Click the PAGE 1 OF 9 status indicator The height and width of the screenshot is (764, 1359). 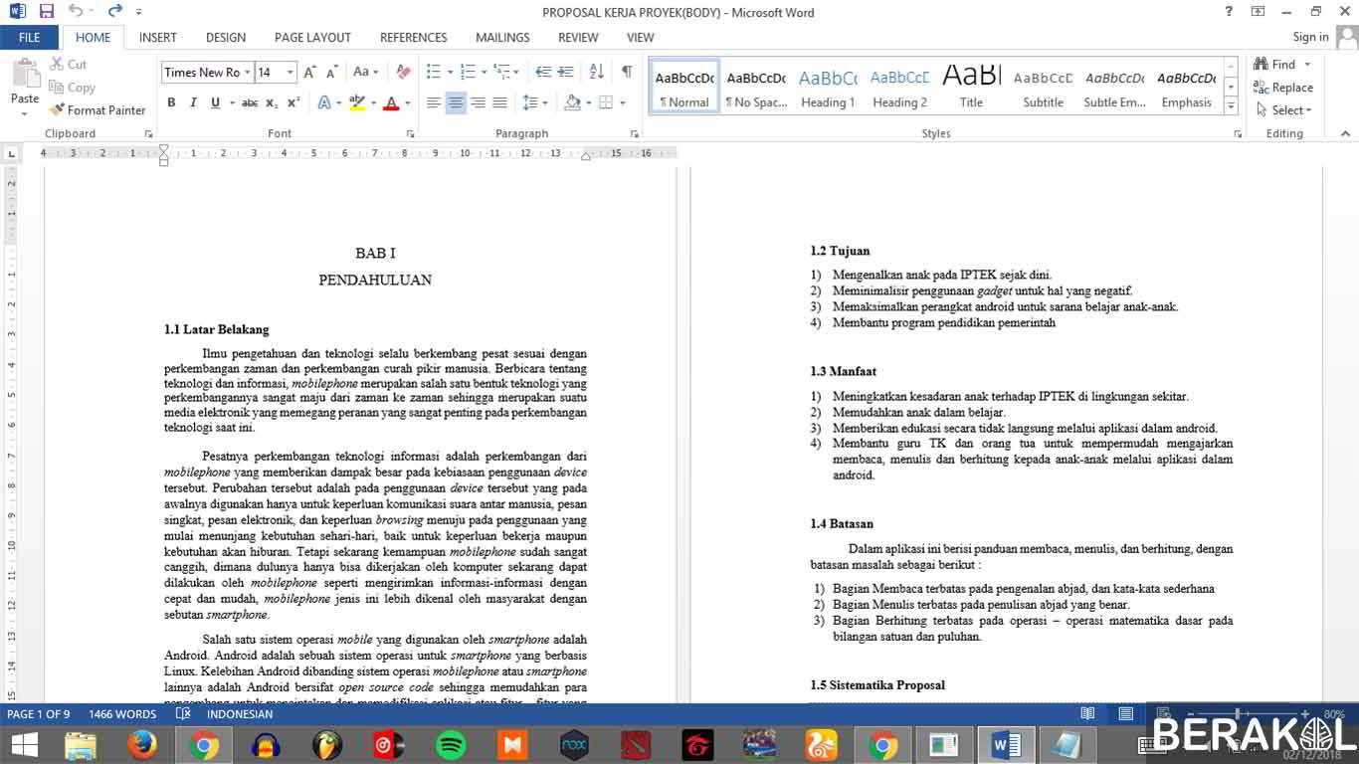tap(39, 714)
